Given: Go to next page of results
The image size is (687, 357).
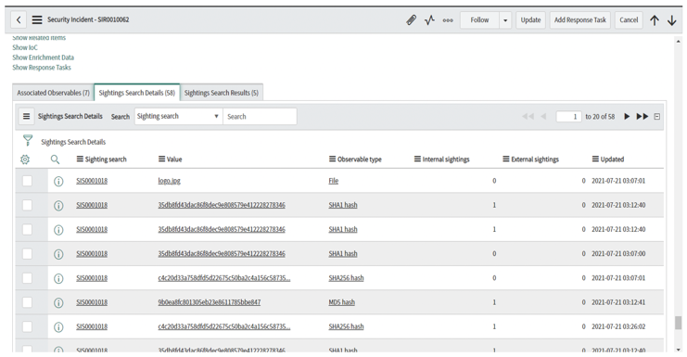Looking at the screenshot, I should click(x=627, y=117).
